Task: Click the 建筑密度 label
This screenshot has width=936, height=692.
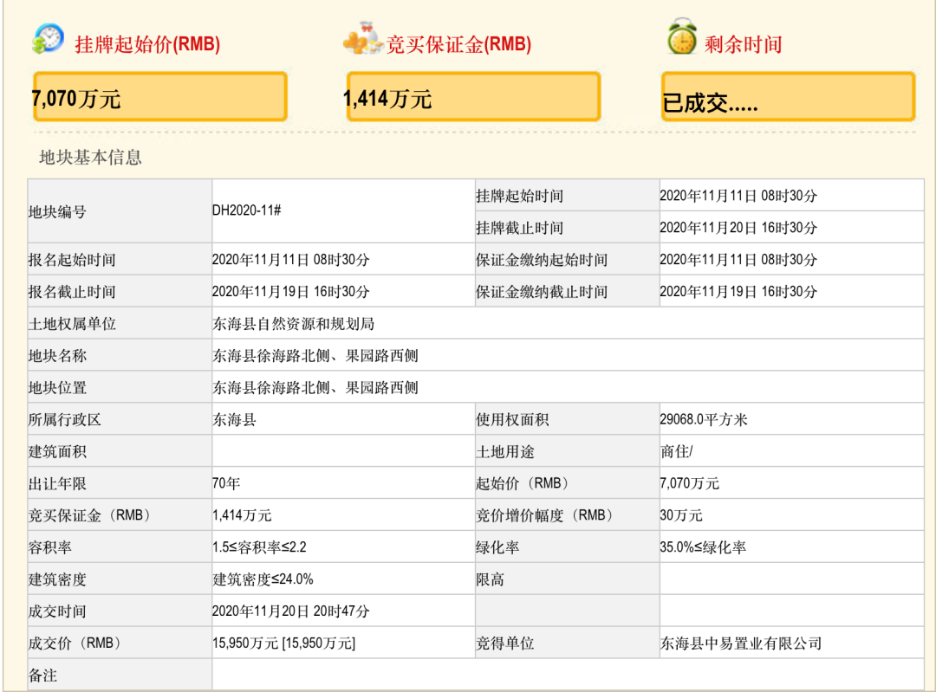Action: 57,580
